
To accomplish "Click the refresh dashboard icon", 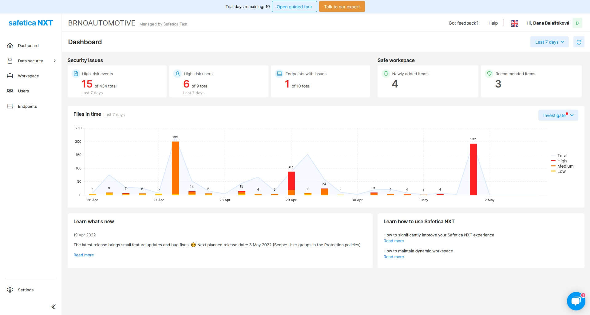I will point(579,42).
